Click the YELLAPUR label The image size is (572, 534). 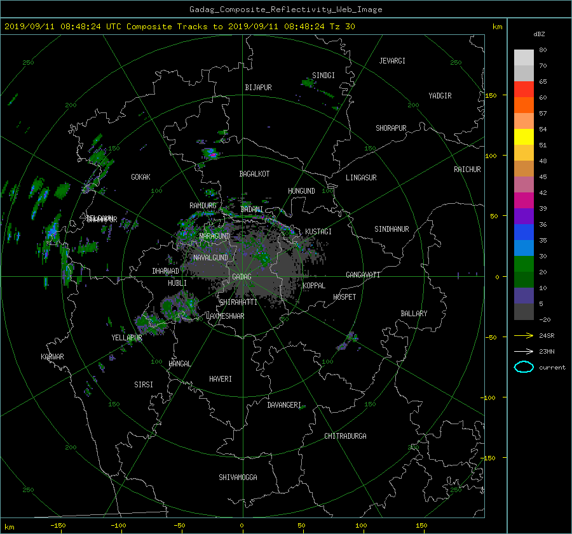coord(126,338)
